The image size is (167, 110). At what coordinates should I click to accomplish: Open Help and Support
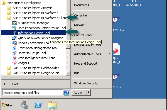(x=86, y=63)
